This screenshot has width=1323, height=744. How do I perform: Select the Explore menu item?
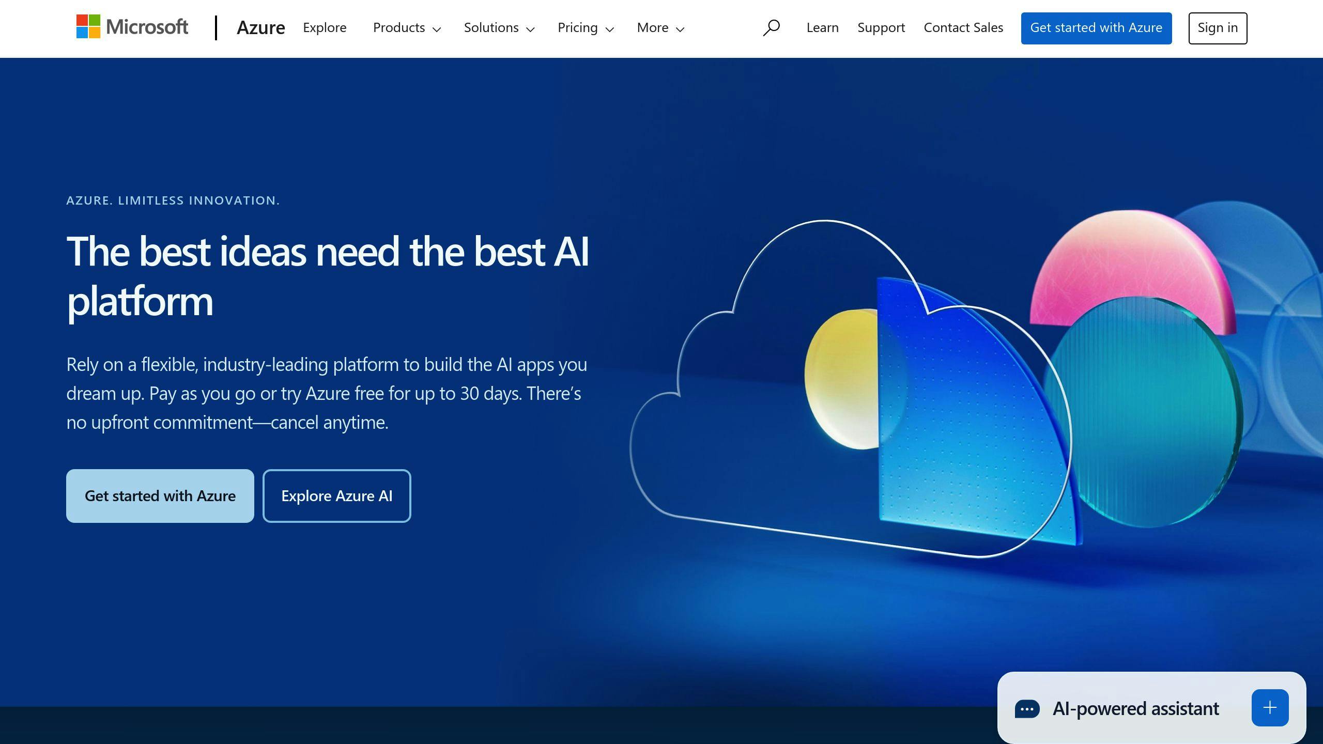pyautogui.click(x=325, y=27)
